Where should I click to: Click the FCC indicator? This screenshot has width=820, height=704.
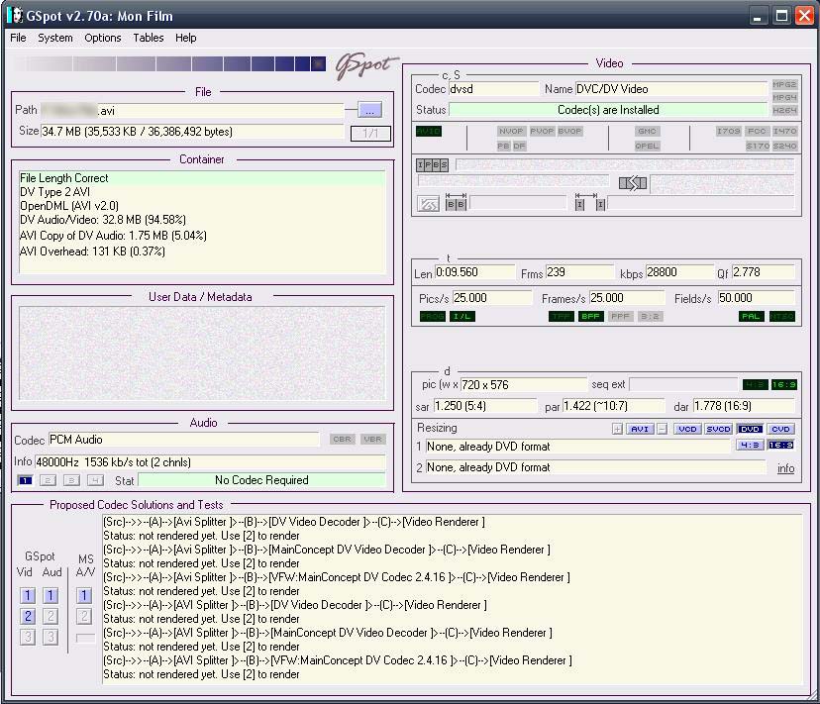point(757,132)
